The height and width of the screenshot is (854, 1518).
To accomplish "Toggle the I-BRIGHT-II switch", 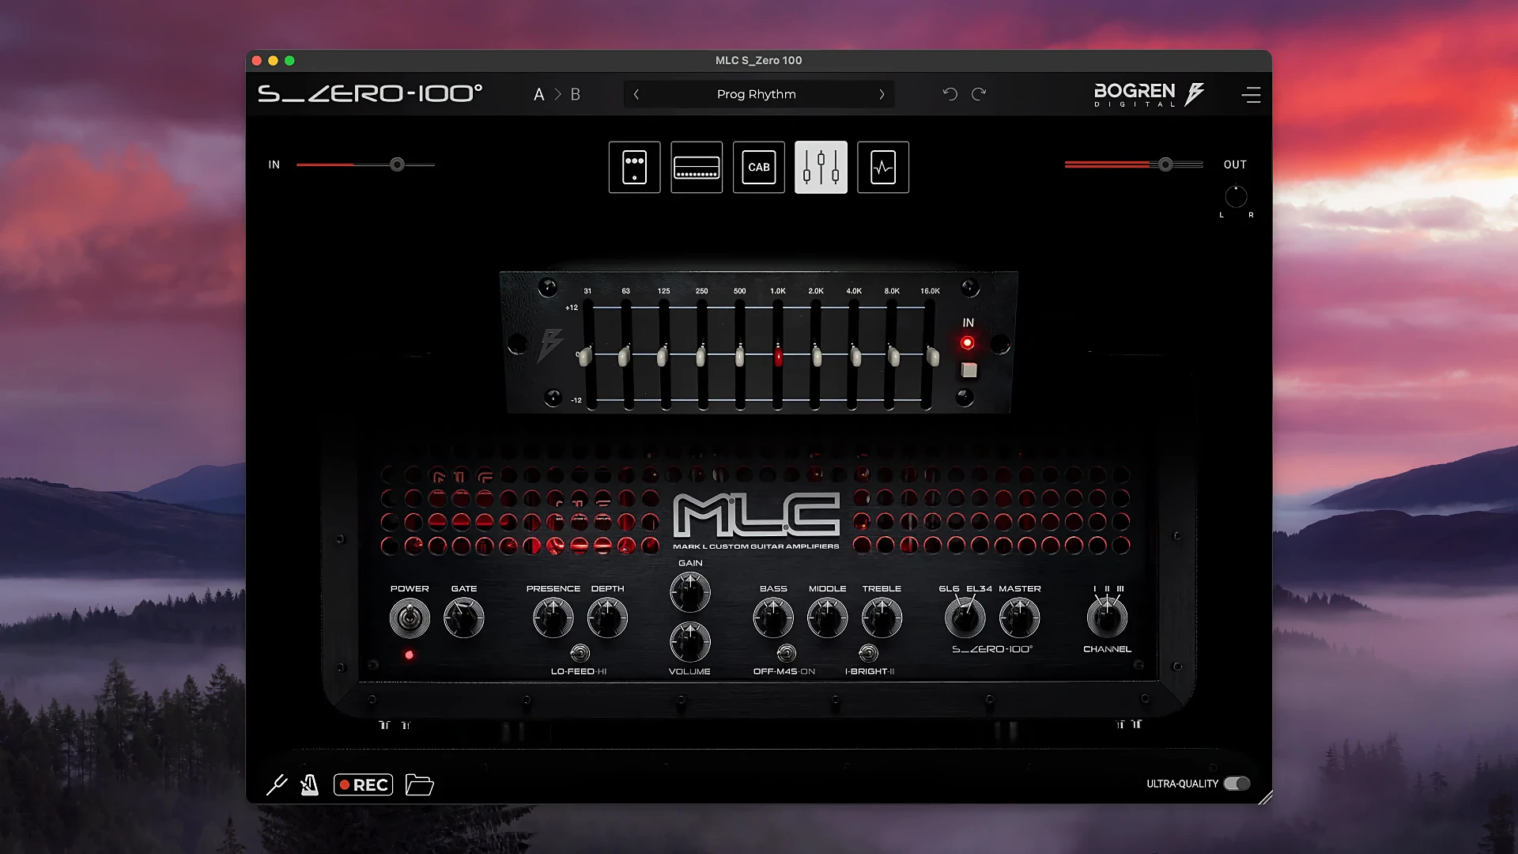I will [870, 653].
